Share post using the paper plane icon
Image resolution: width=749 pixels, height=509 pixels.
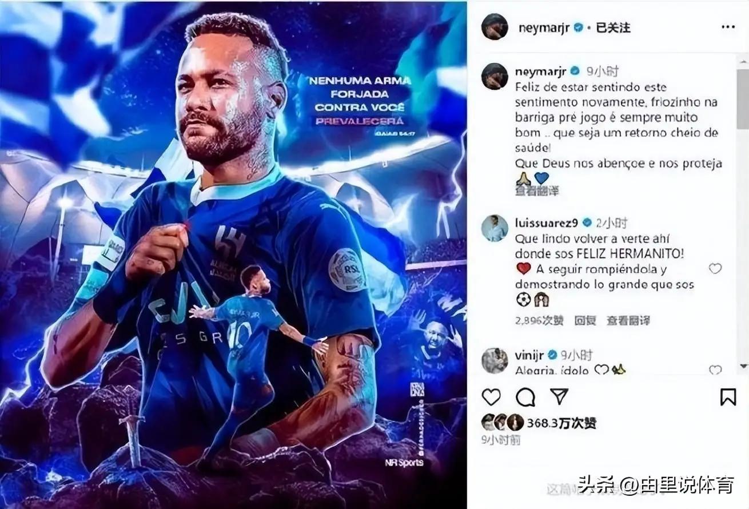click(559, 396)
